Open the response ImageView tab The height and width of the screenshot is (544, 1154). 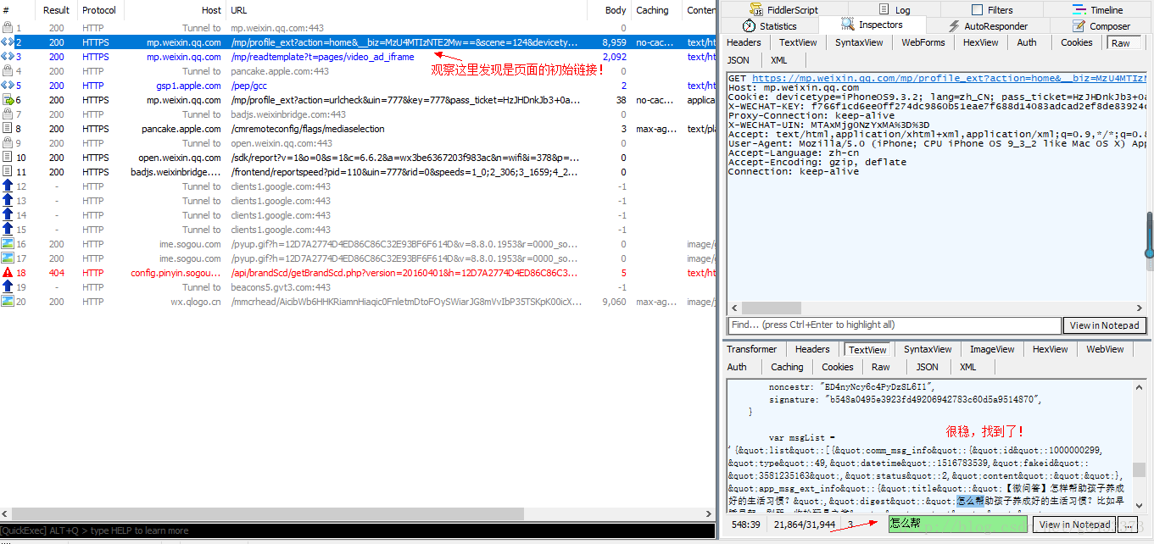pyautogui.click(x=992, y=349)
